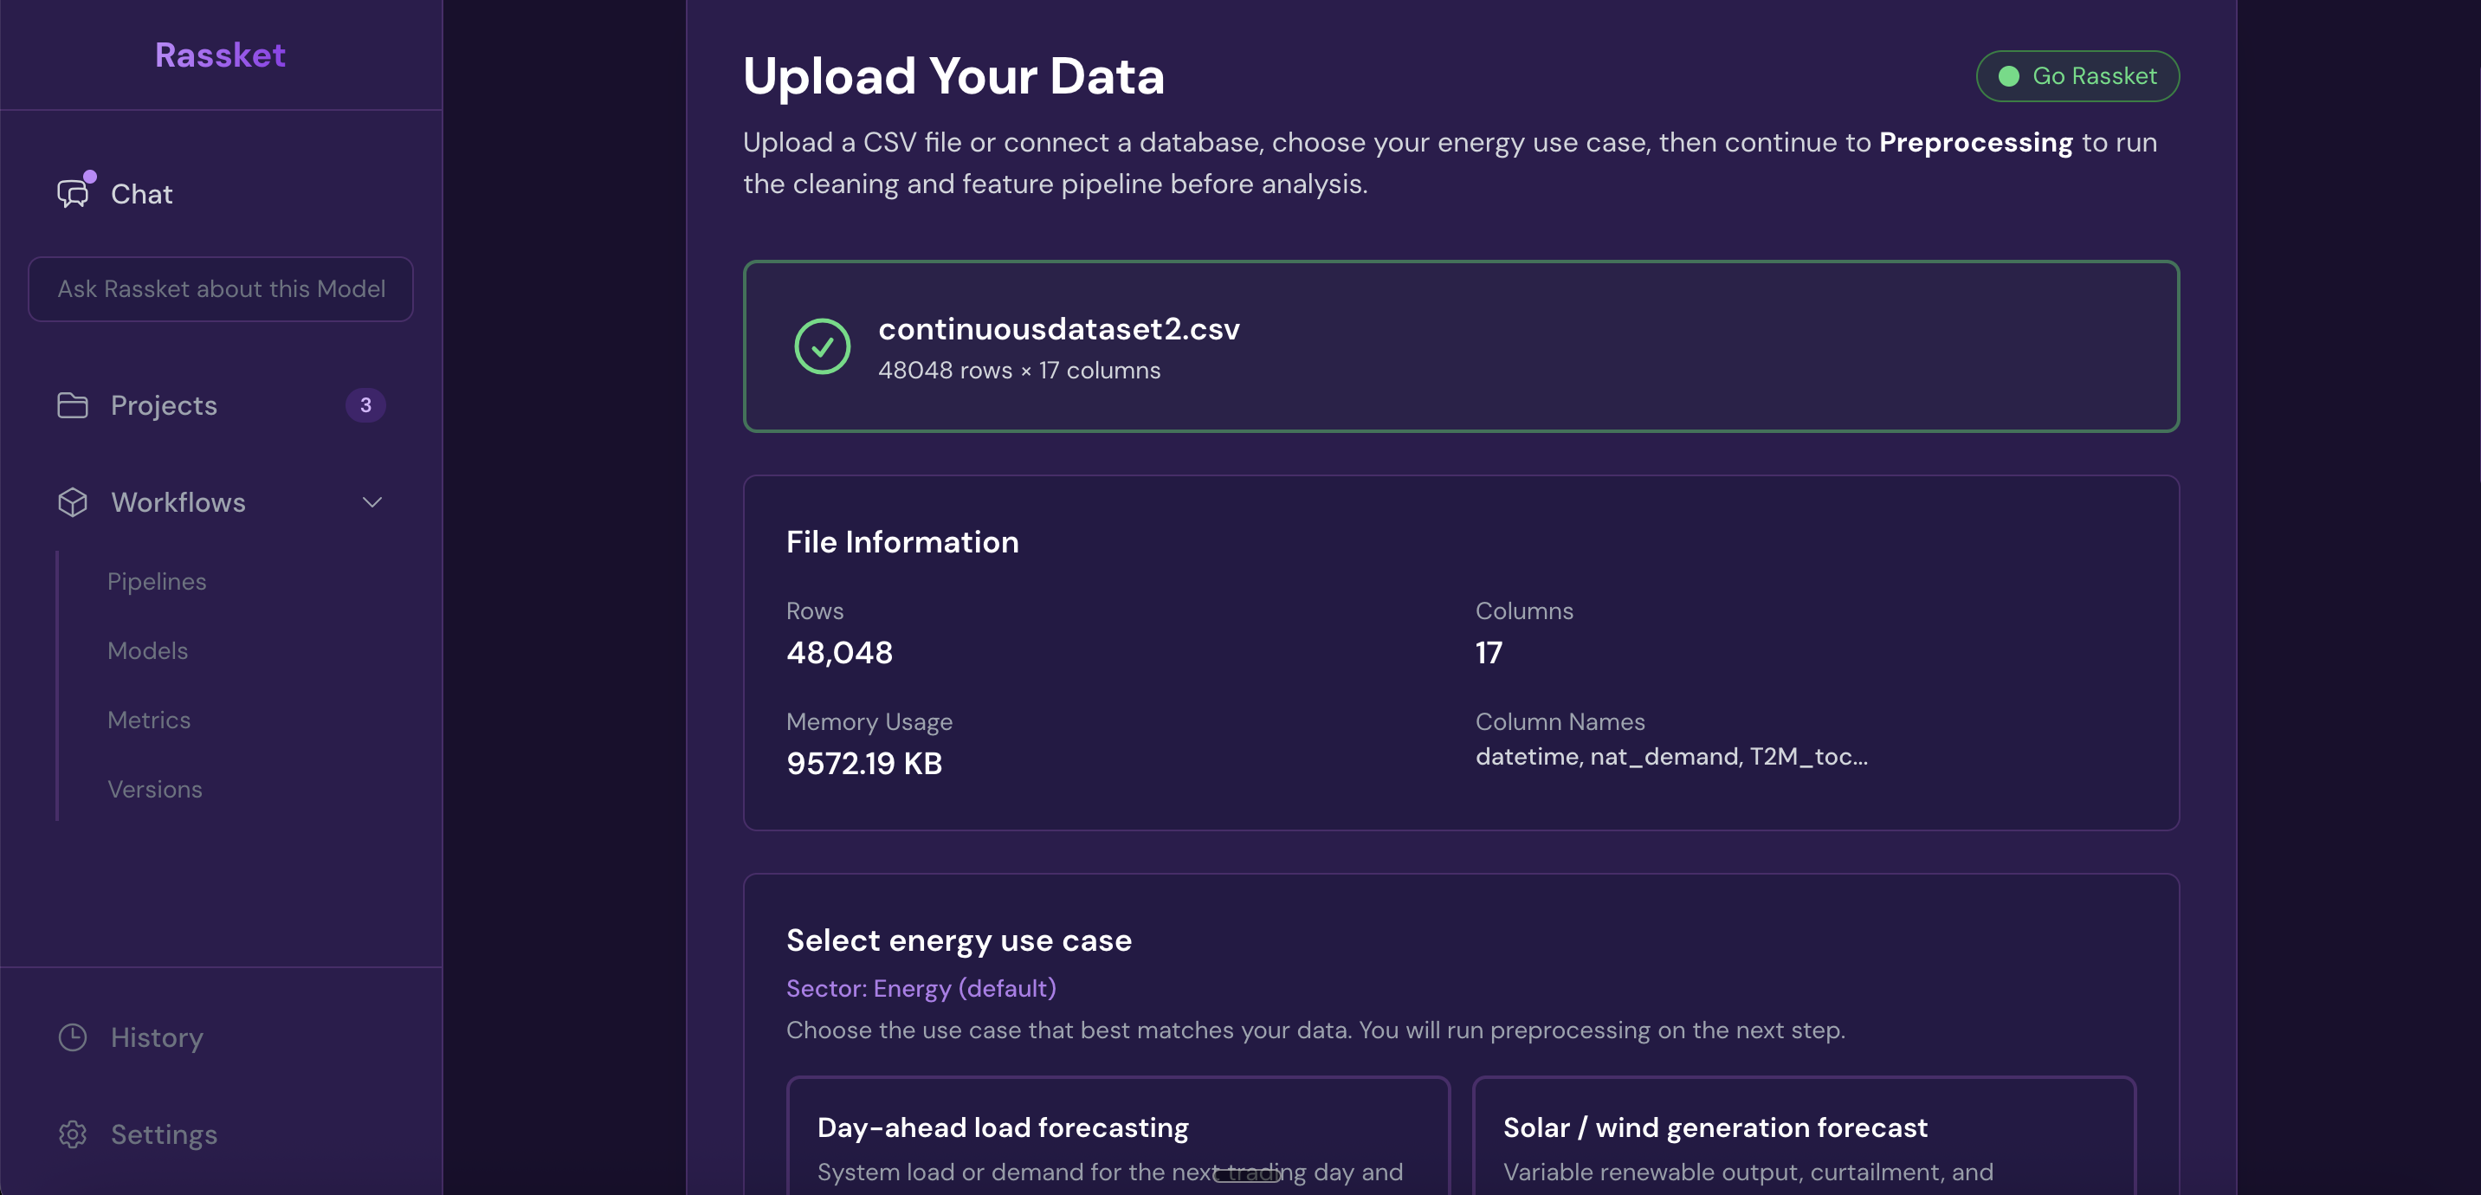Collapse the Workflows section chevron
2481x1195 pixels.
coord(372,501)
